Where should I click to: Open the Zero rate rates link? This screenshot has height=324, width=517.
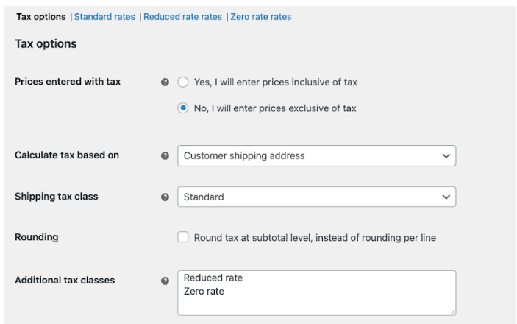tap(260, 17)
